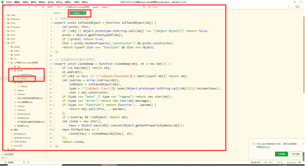Dismiss the HBuilderX update notification
Image resolution: width=305 pixels, height=166 pixels.
pyautogui.click(x=303, y=144)
